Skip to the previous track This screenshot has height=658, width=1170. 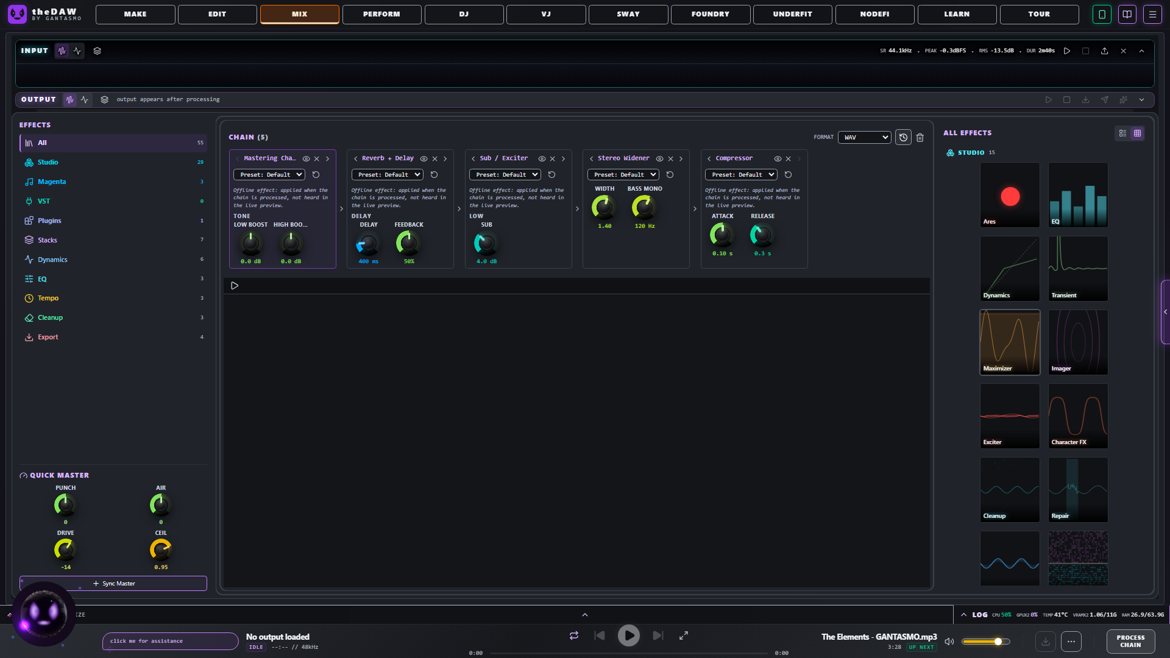tap(600, 635)
